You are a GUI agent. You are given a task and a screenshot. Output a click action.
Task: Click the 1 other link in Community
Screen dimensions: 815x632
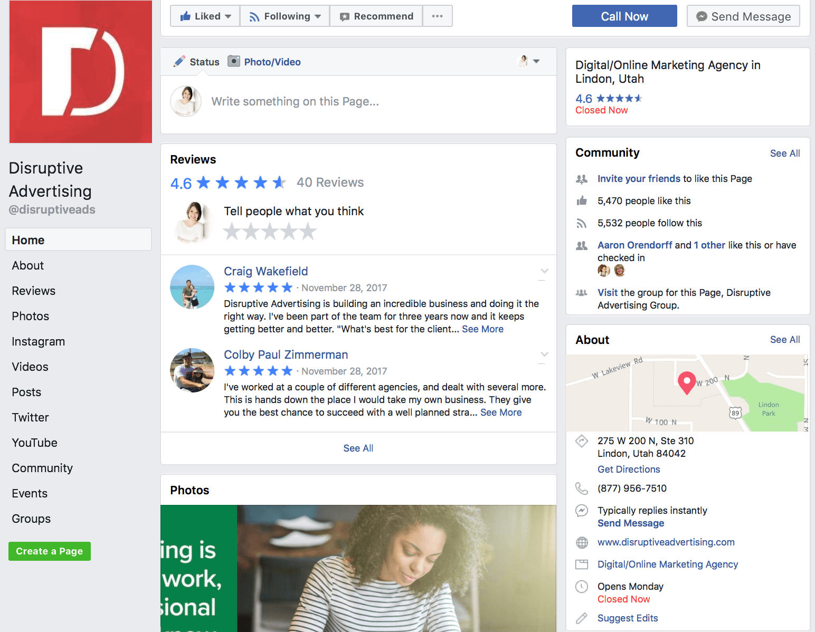[x=709, y=245]
